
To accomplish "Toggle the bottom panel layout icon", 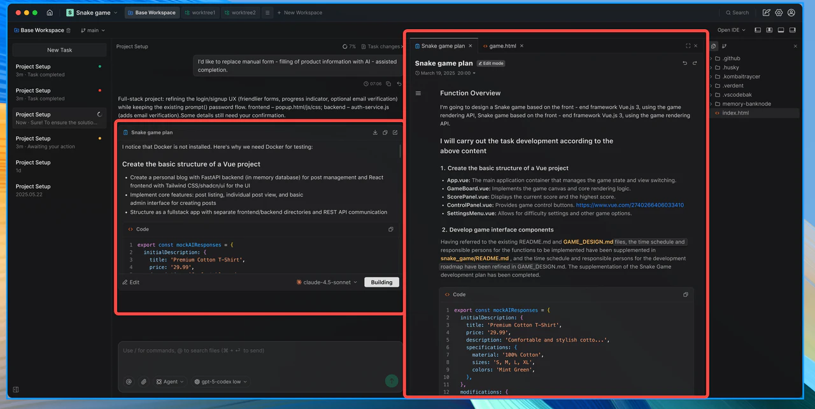I will (781, 30).
